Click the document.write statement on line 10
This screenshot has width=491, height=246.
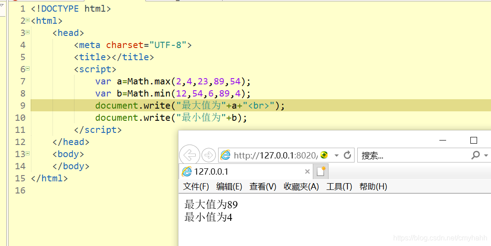[171, 118]
